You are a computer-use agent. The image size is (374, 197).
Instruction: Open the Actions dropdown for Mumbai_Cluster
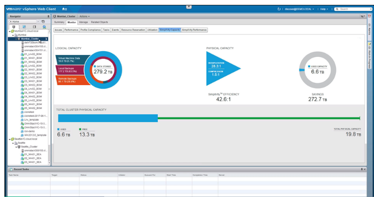click(x=84, y=16)
